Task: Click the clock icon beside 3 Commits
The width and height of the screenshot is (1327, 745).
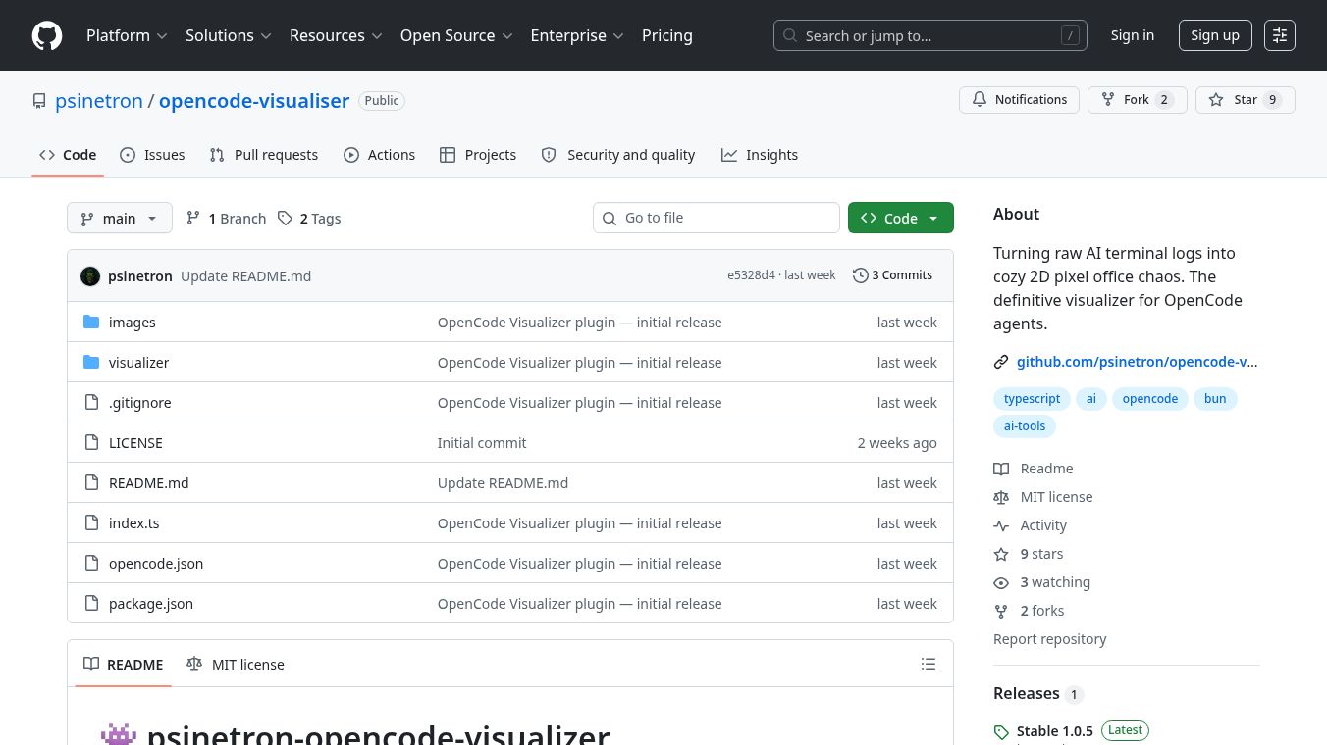Action: 861,275
